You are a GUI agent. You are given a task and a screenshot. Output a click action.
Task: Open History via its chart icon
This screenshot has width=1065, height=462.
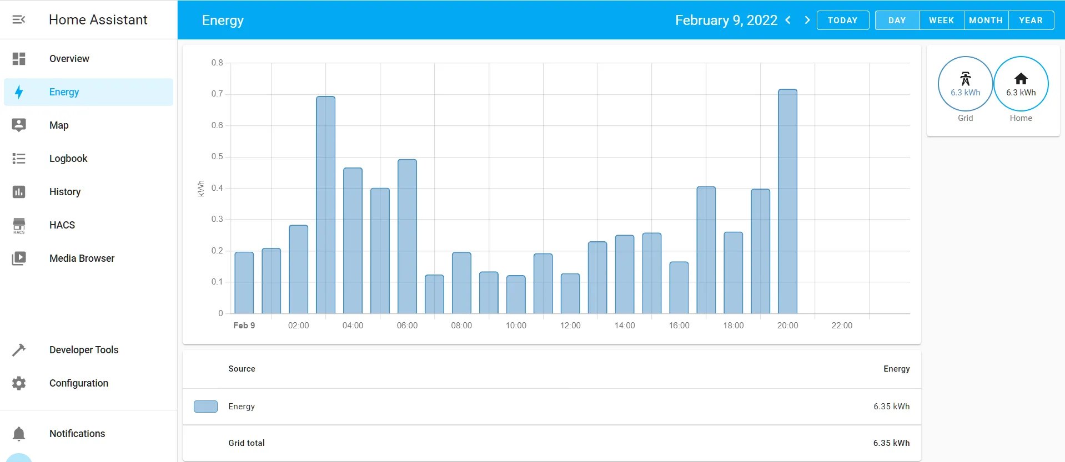pos(19,192)
